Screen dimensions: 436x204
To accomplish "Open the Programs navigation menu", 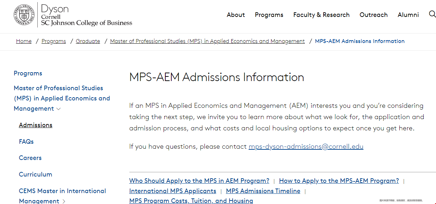I will point(269,15).
